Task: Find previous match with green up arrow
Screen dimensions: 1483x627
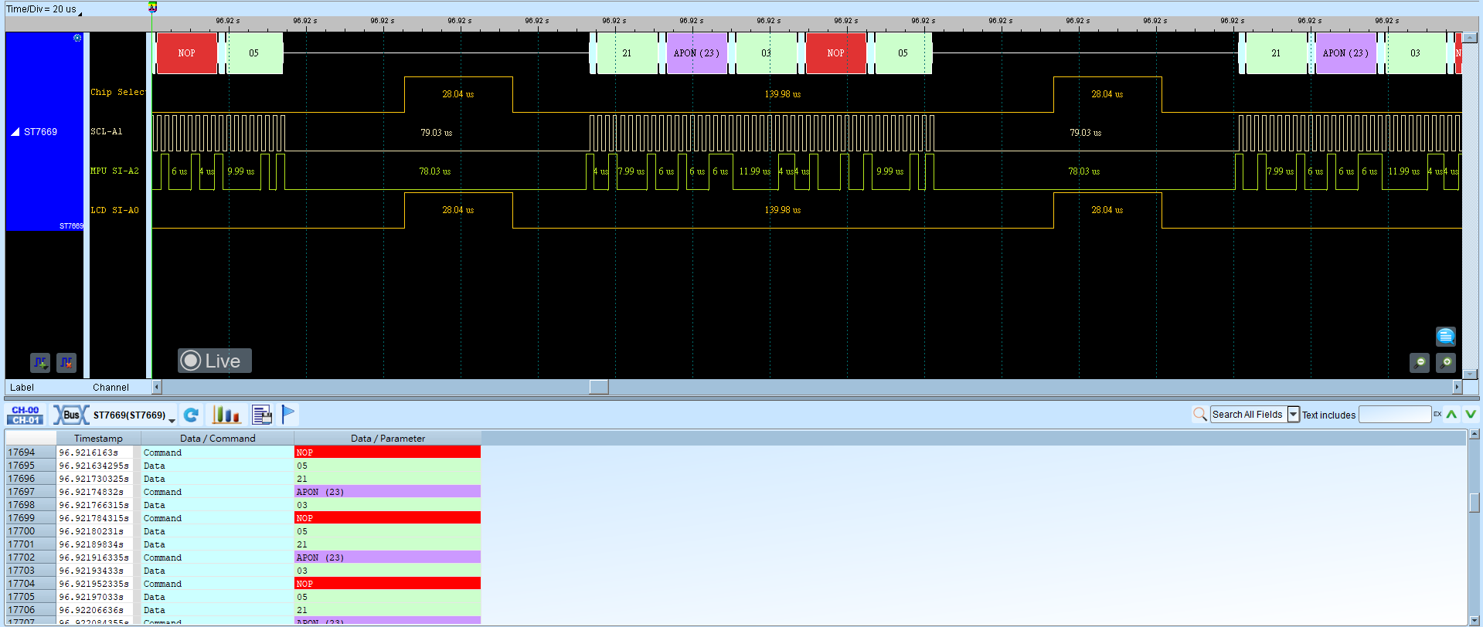Action: [1452, 415]
